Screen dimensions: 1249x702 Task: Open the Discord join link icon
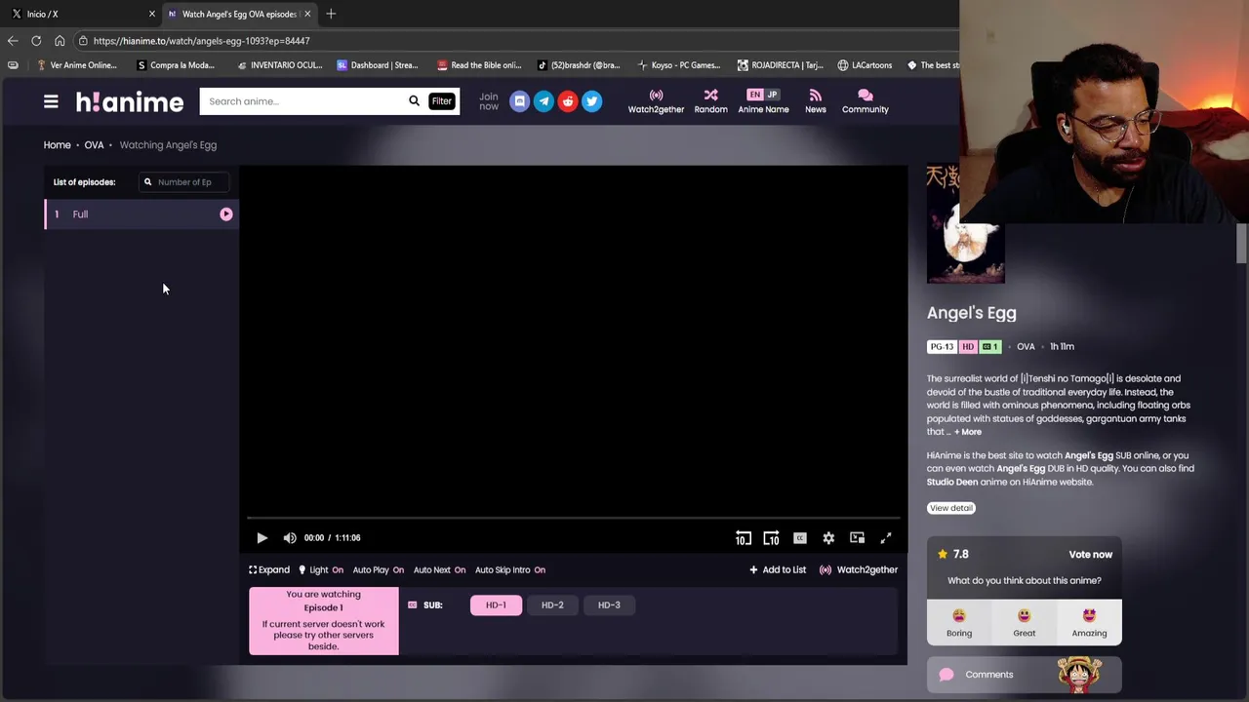click(x=519, y=101)
